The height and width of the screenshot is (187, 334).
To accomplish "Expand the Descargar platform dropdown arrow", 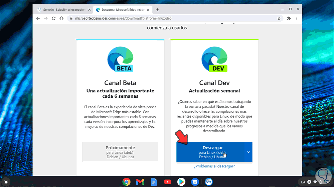I will [248, 152].
